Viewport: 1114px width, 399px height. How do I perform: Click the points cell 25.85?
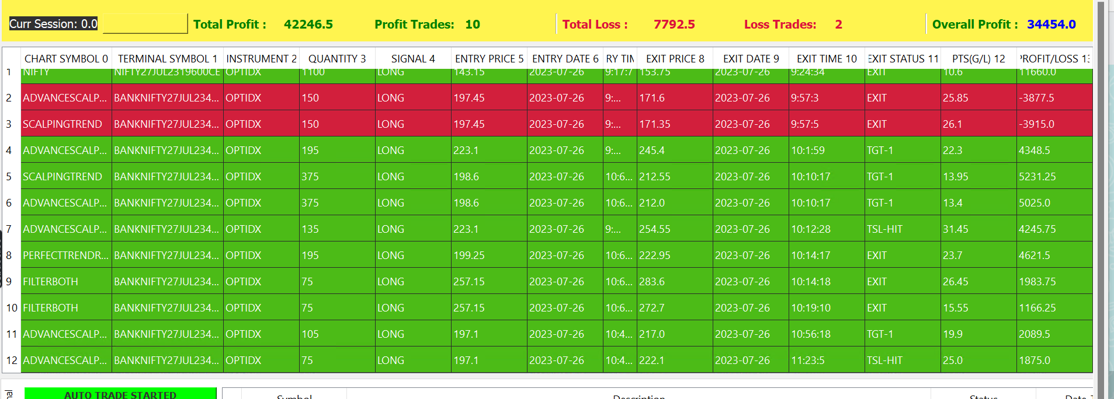[x=978, y=97]
